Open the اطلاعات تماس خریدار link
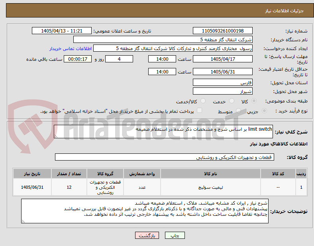 [x=71, y=48]
